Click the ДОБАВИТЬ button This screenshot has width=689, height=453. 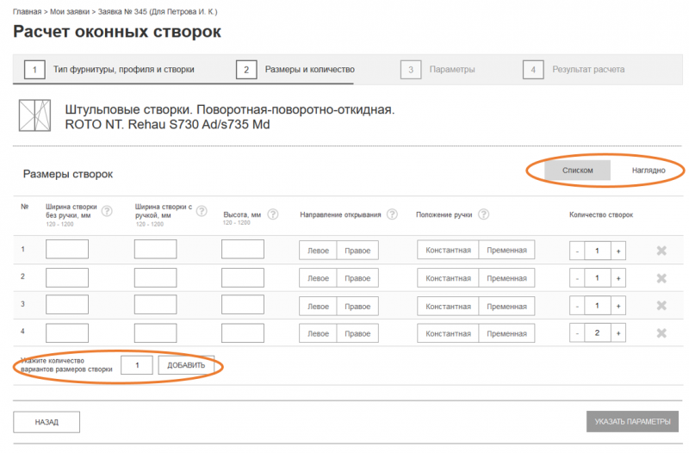(186, 365)
